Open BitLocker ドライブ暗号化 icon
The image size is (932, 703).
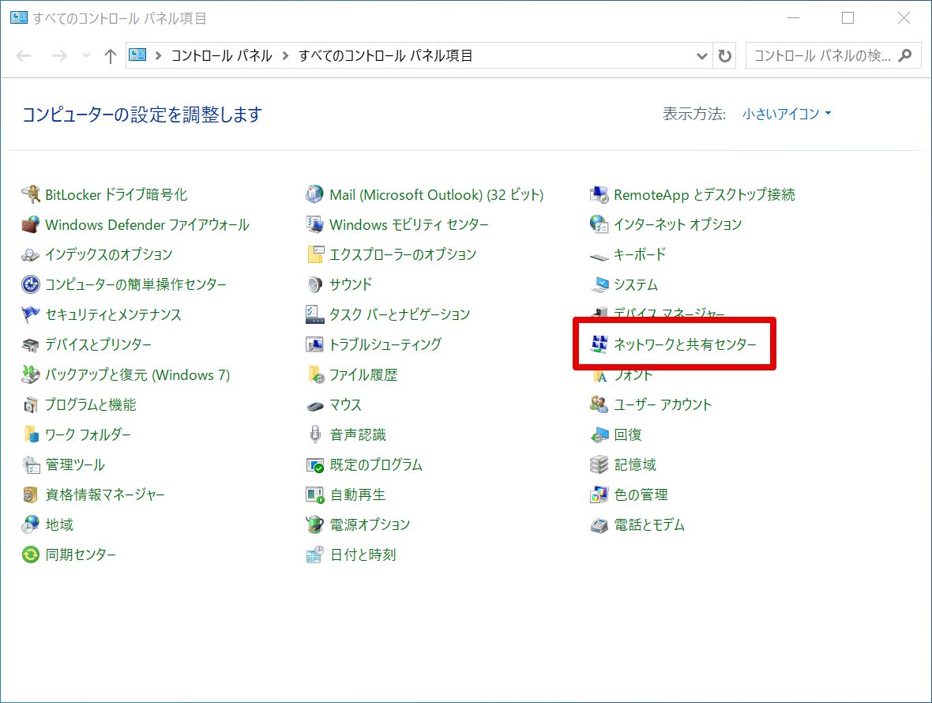point(30,194)
